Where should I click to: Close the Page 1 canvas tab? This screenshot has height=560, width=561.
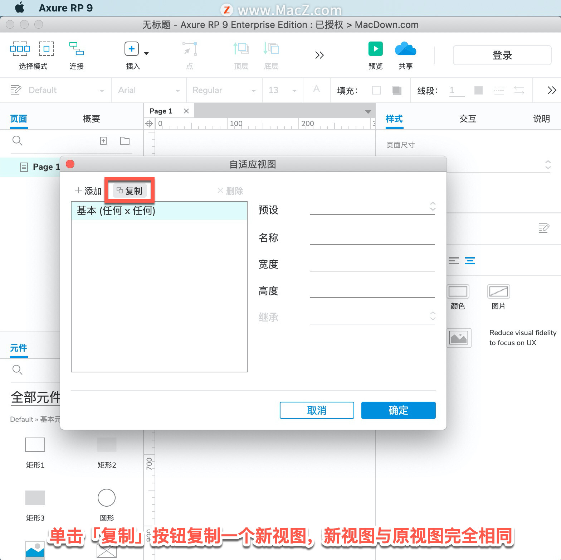pos(186,111)
